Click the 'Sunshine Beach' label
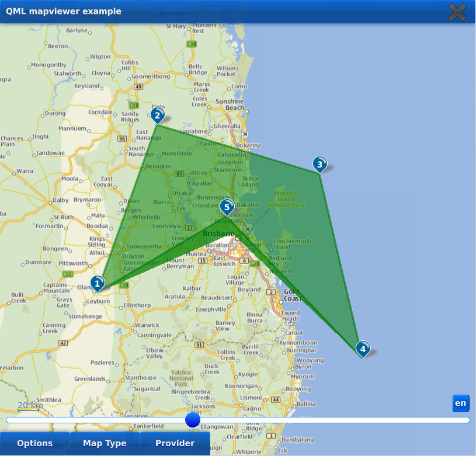Viewport: 476px width, 456px height. 230,105
